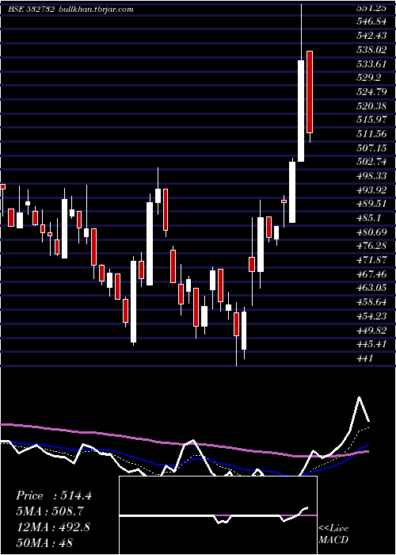Screen dimensions: 396x555
Task: Select the 485.1 price axis label
Action: tap(368, 218)
